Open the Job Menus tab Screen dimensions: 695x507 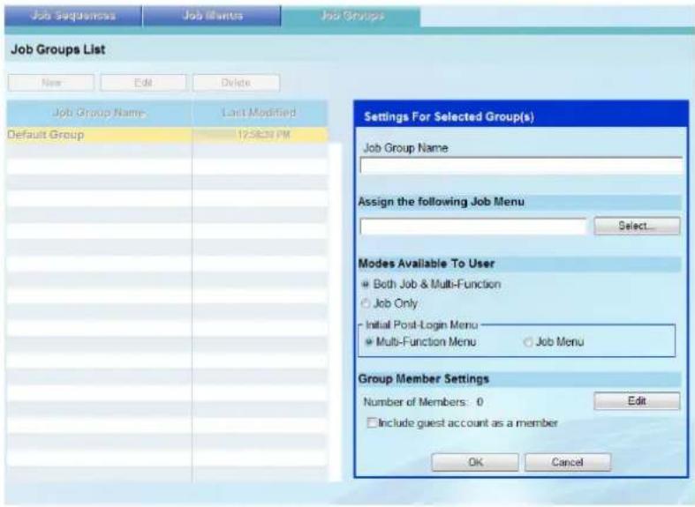212,17
